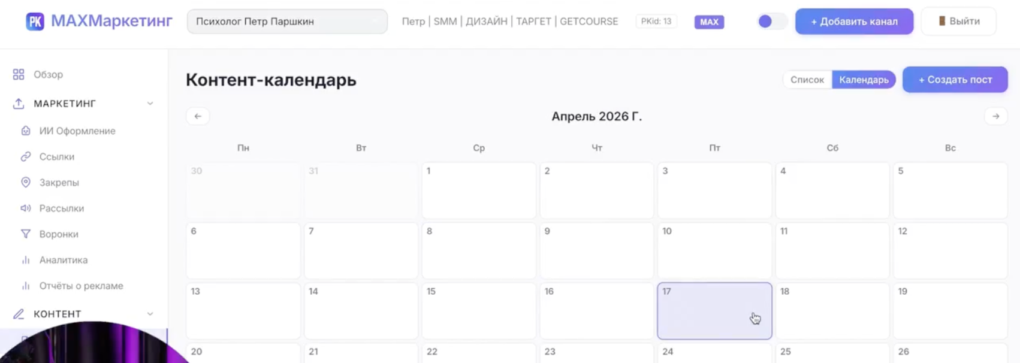Open the Психолог Петр Паршкин channel dropdown
The image size is (1020, 363).
(x=287, y=22)
